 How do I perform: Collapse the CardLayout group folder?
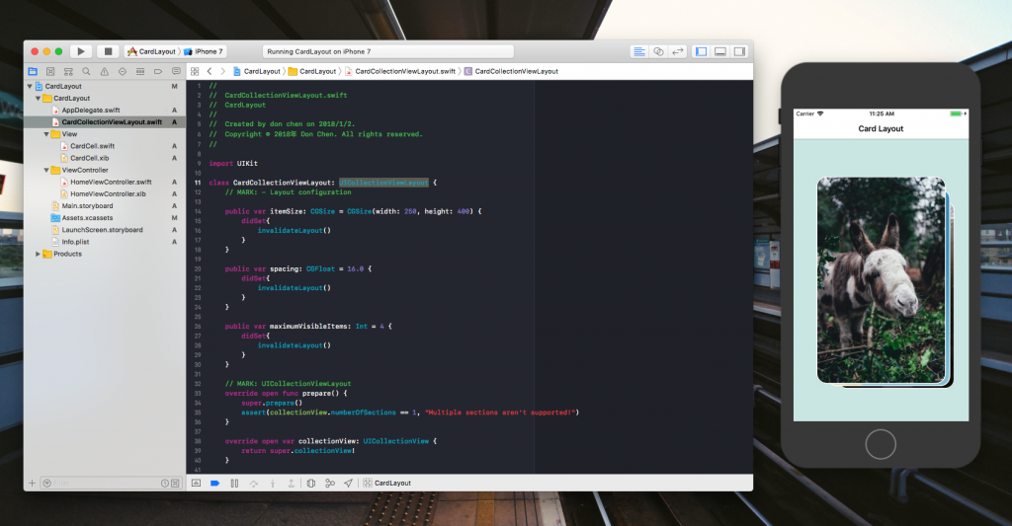point(39,99)
